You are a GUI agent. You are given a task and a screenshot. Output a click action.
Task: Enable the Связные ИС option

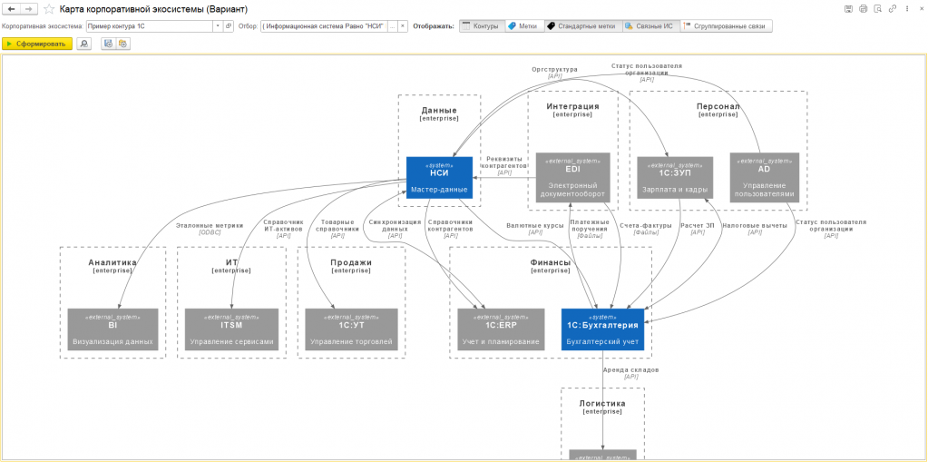pyautogui.click(x=651, y=26)
